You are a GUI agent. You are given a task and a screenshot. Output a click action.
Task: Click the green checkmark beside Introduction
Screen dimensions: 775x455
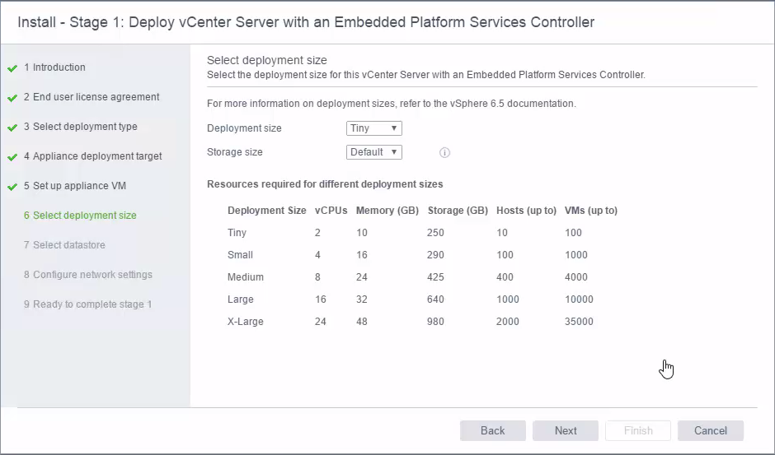(x=12, y=68)
